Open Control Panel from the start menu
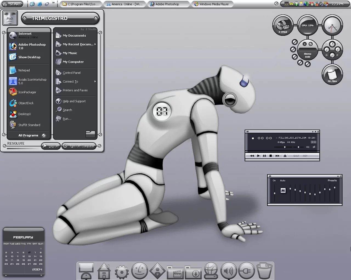 click(72, 73)
